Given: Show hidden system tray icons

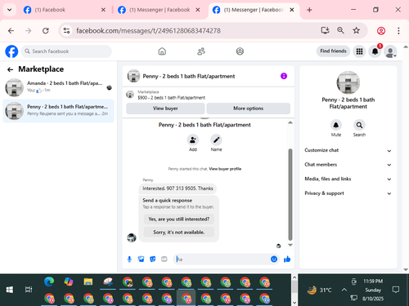Looking at the screenshot, I should point(344,290).
